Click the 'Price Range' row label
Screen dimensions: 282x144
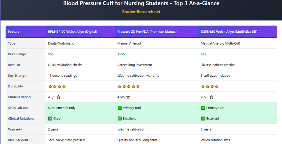click(17, 54)
